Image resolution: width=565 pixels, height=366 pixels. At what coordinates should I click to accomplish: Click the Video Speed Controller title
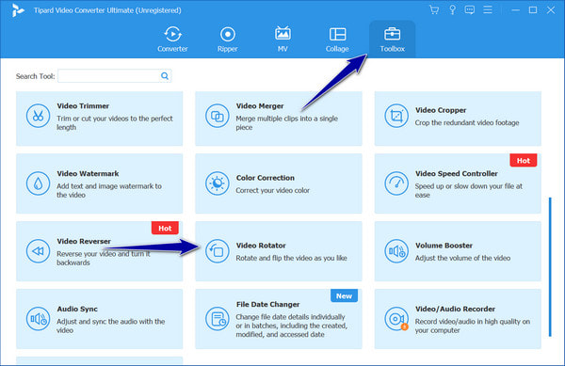[x=456, y=173]
